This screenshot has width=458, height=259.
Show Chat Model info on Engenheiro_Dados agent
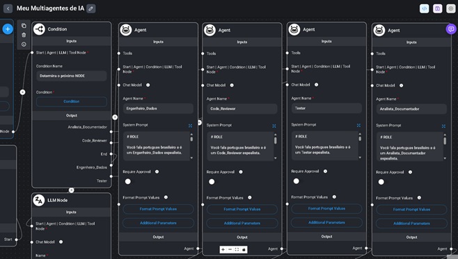pos(148,85)
